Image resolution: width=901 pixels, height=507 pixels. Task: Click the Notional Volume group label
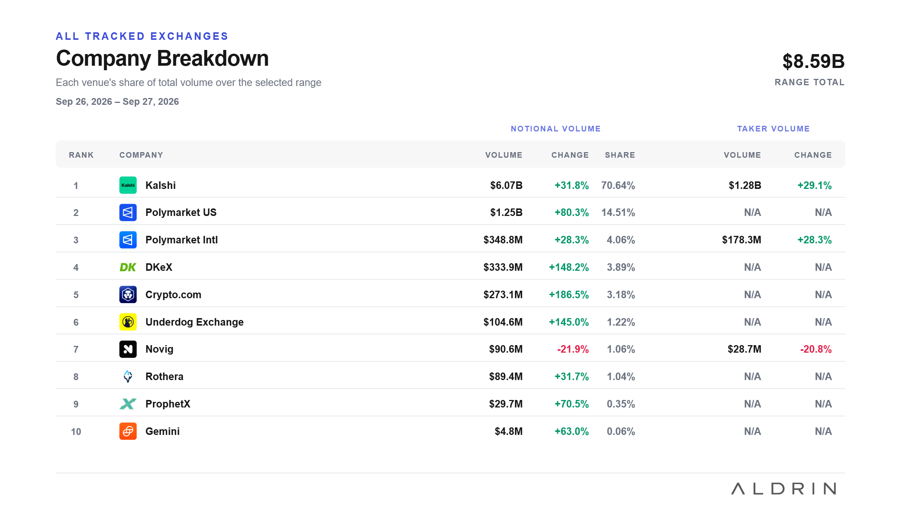click(556, 129)
